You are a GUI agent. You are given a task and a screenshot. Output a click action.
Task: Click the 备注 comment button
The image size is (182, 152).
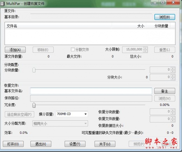pyautogui.click(x=165, y=91)
